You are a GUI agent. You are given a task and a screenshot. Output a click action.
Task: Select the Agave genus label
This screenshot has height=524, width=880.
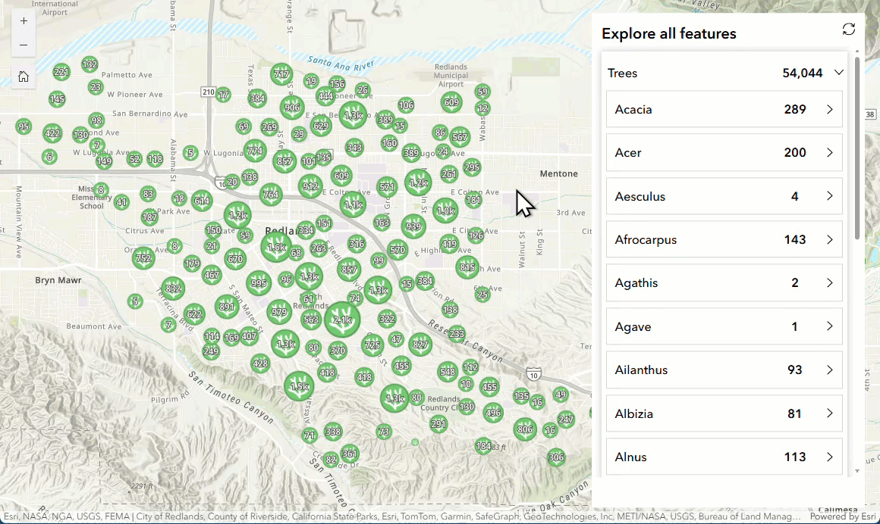tap(633, 326)
